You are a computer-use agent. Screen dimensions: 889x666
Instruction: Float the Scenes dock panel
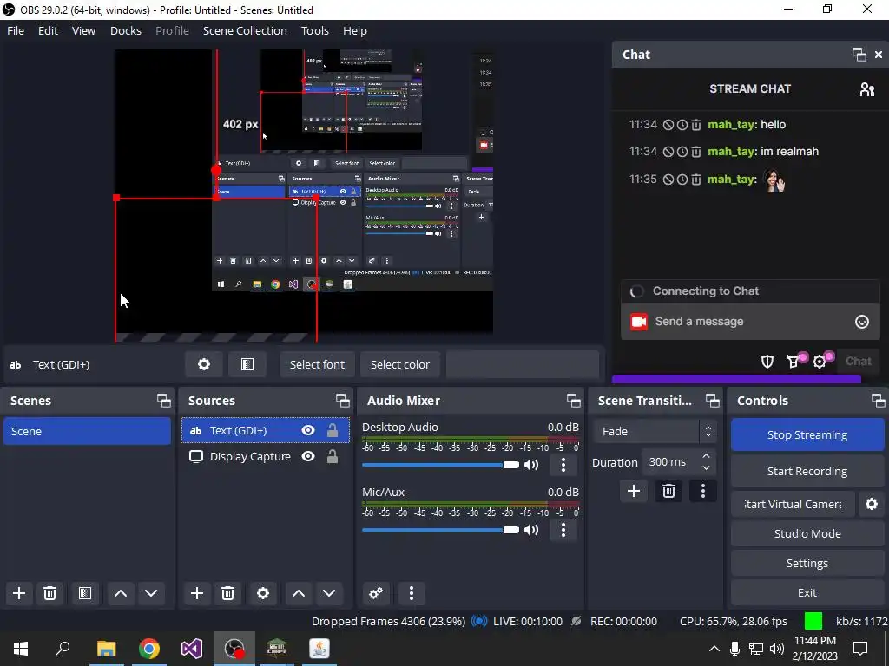(x=164, y=401)
